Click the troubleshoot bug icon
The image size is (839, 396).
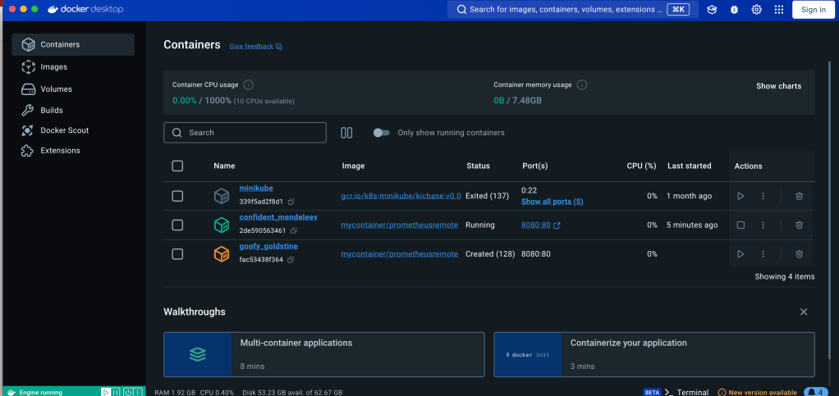pos(734,10)
